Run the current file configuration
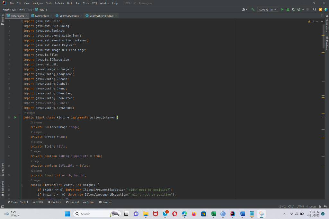Screen dimensions: 329x219 (x=282, y=10)
